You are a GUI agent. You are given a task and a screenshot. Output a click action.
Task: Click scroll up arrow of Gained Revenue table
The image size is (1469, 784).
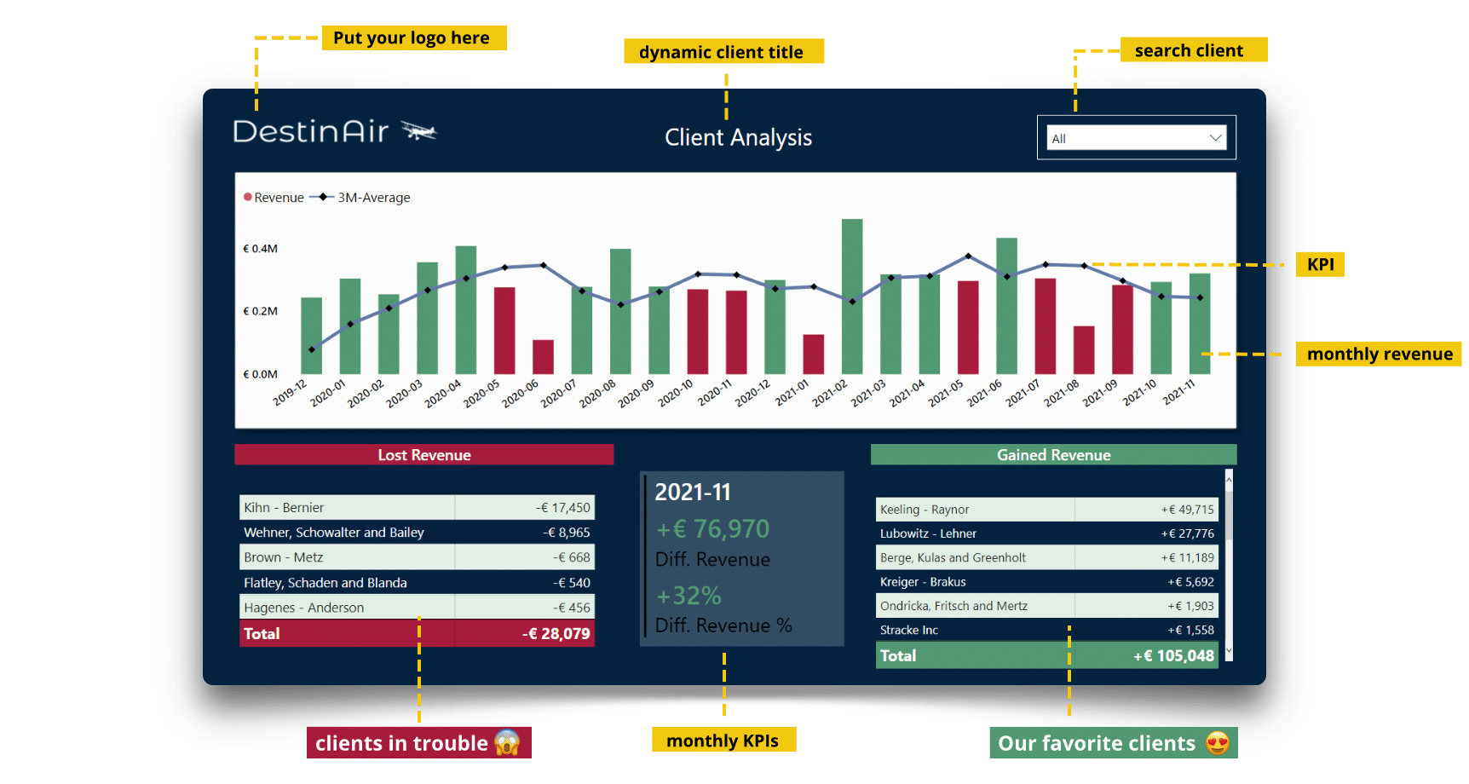pos(1229,480)
